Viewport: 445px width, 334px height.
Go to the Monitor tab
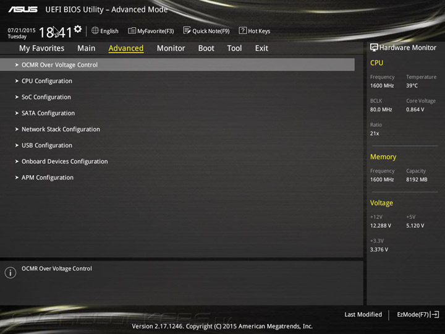point(171,48)
